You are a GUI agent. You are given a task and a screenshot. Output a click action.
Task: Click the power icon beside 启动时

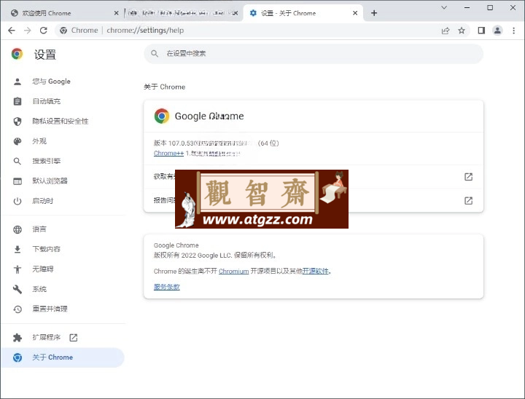(17, 201)
